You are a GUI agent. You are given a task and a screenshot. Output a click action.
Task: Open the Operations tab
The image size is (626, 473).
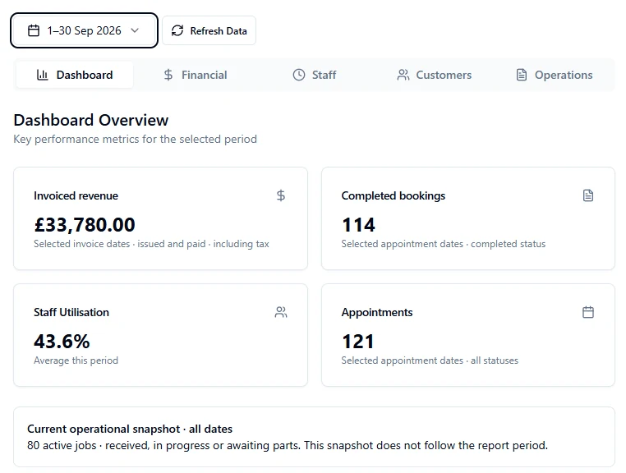pos(555,75)
